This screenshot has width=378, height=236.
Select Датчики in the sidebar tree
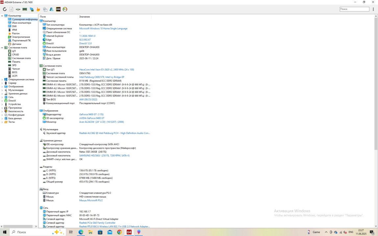pyautogui.click(x=16, y=44)
